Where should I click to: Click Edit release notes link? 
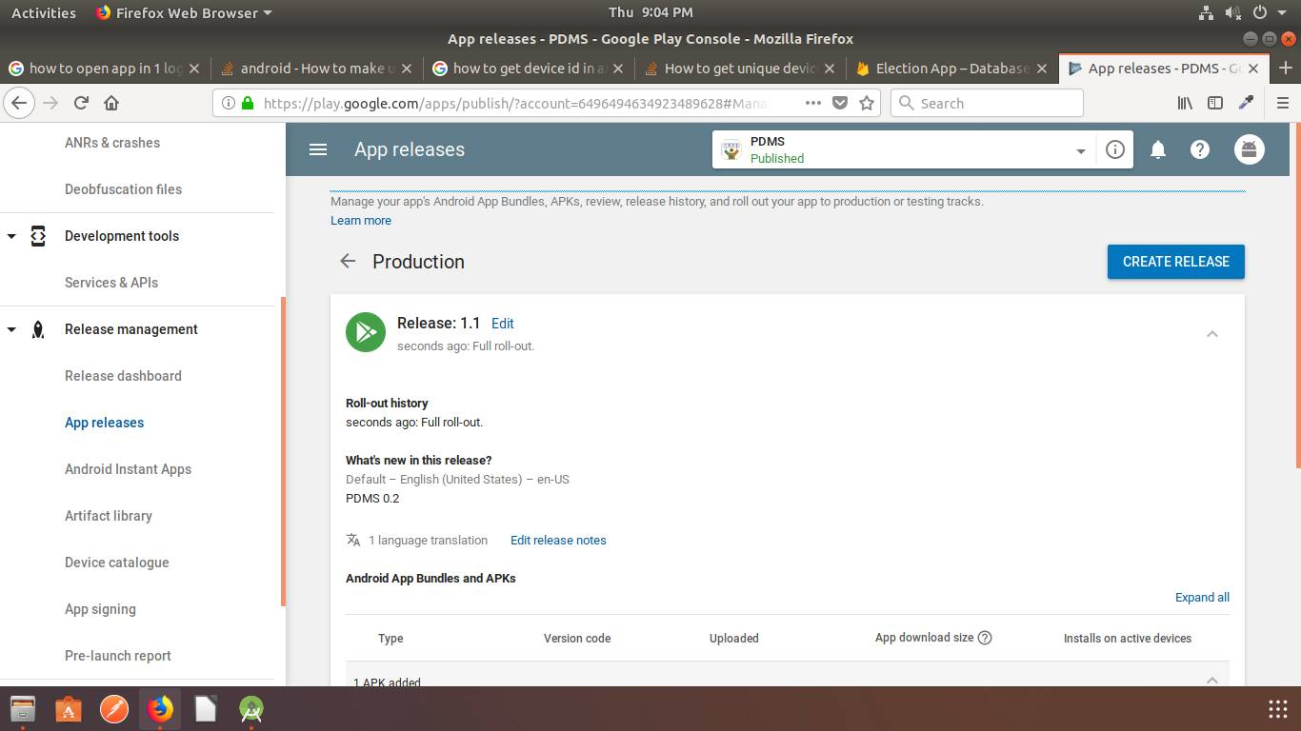coord(558,540)
